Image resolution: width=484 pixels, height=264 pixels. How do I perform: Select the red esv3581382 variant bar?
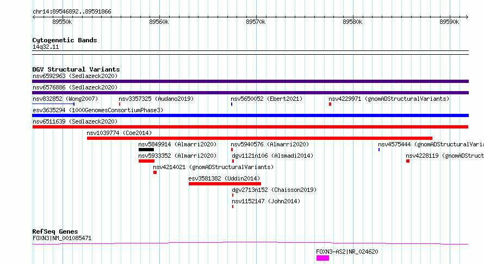point(225,184)
